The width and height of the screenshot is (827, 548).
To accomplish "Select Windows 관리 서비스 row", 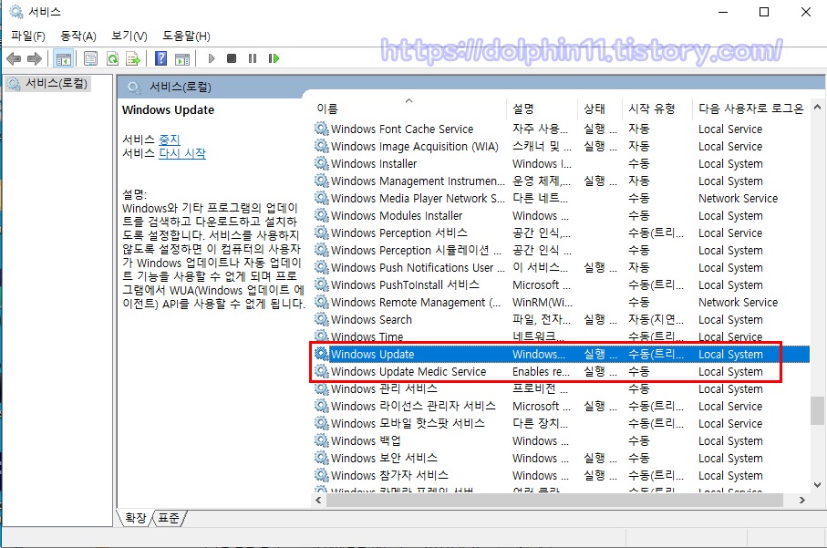I will point(561,388).
